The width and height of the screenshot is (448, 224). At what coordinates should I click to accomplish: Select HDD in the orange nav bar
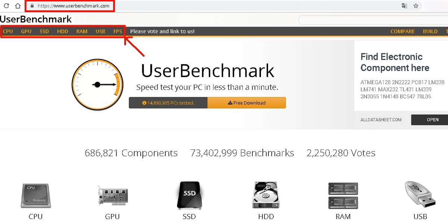(x=63, y=31)
